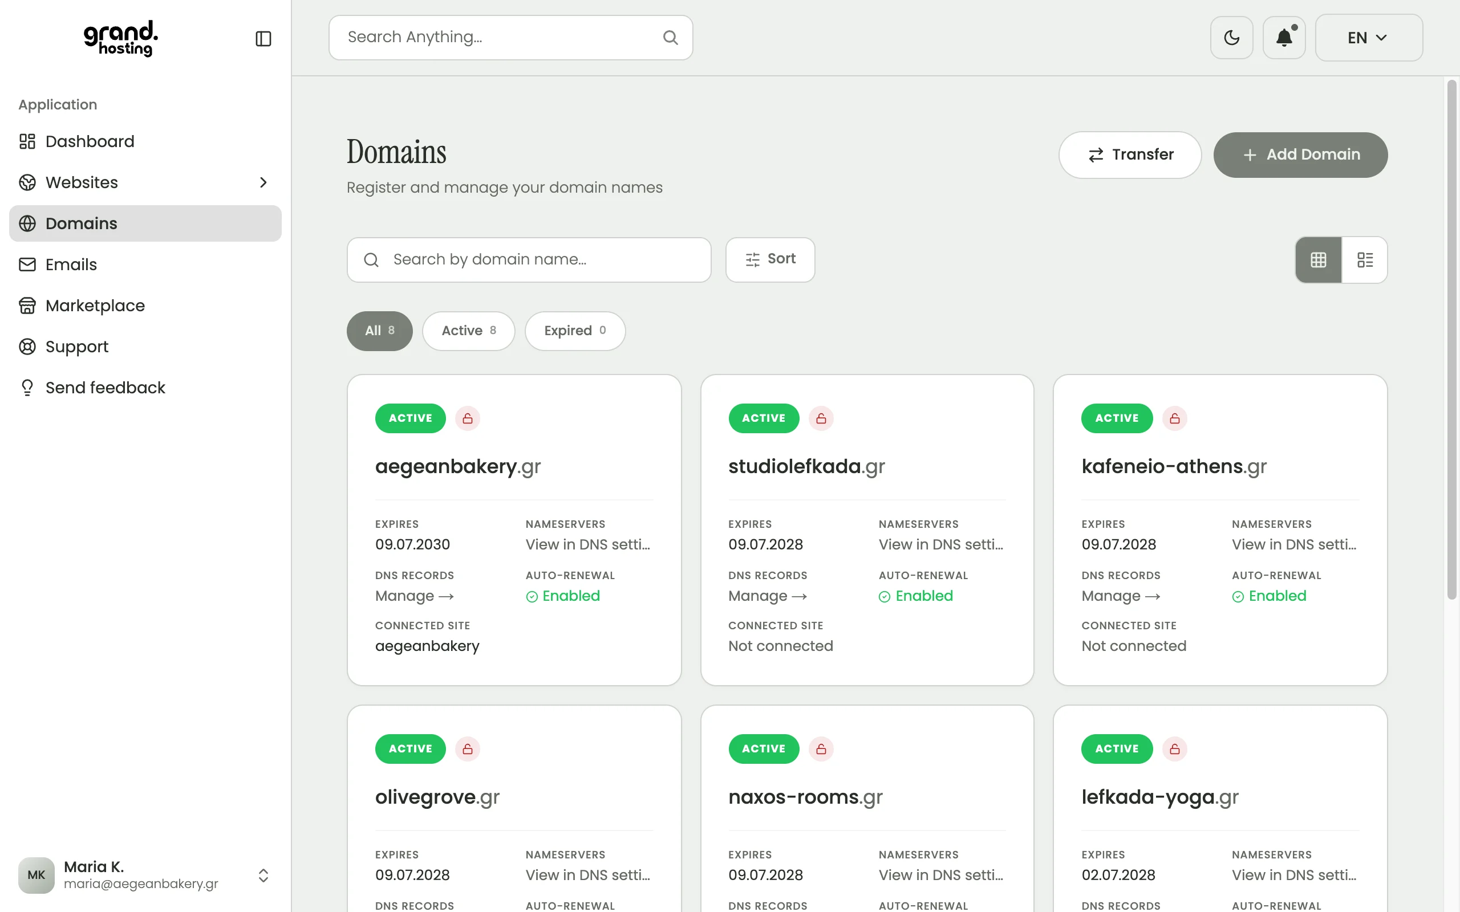
Task: Click Not connected on kafeneio-athens.gr card
Action: click(1134, 646)
